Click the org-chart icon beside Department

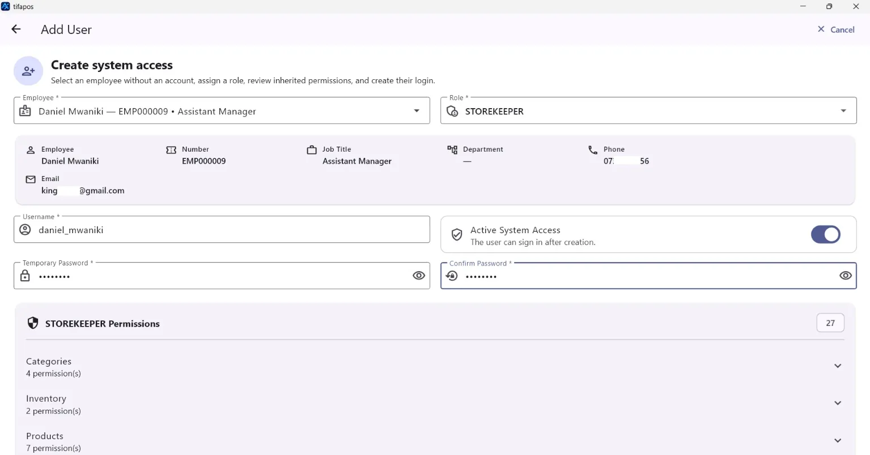(x=452, y=150)
